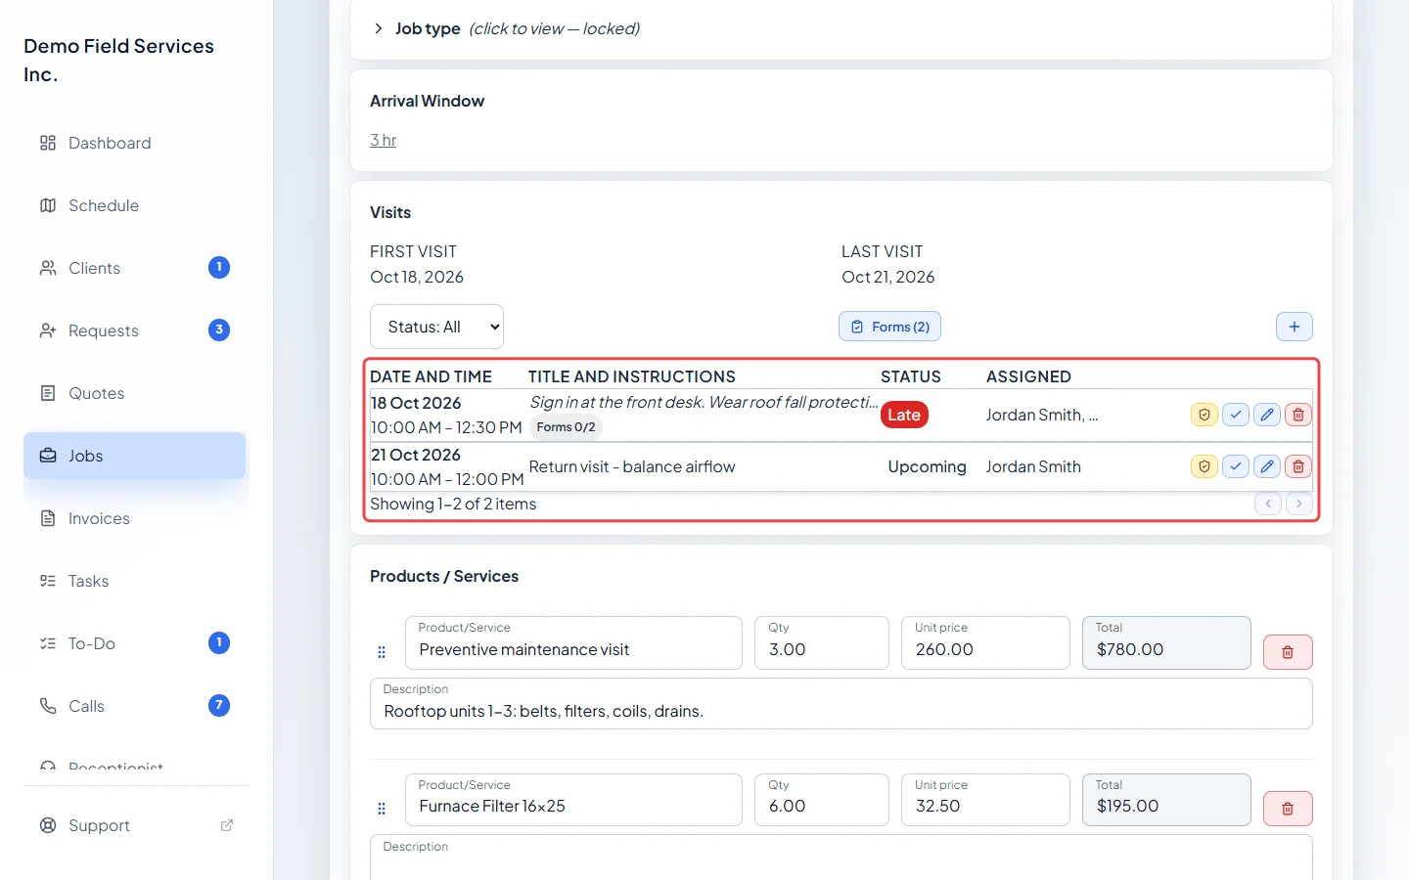The width and height of the screenshot is (1409, 880).
Task: Open the Forms (2) button
Action: 889,327
